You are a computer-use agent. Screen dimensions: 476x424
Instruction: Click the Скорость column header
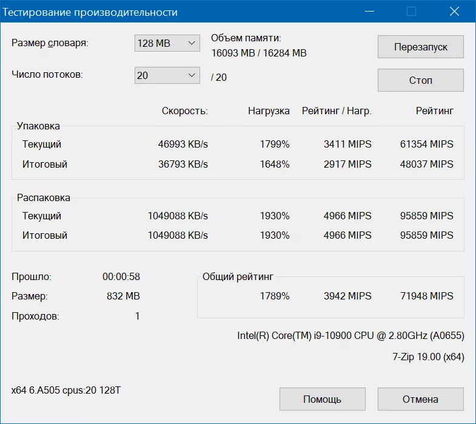[184, 111]
